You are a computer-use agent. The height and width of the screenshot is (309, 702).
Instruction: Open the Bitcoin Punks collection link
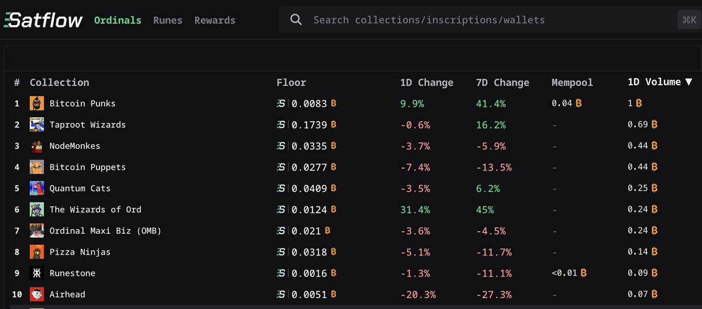coord(82,103)
